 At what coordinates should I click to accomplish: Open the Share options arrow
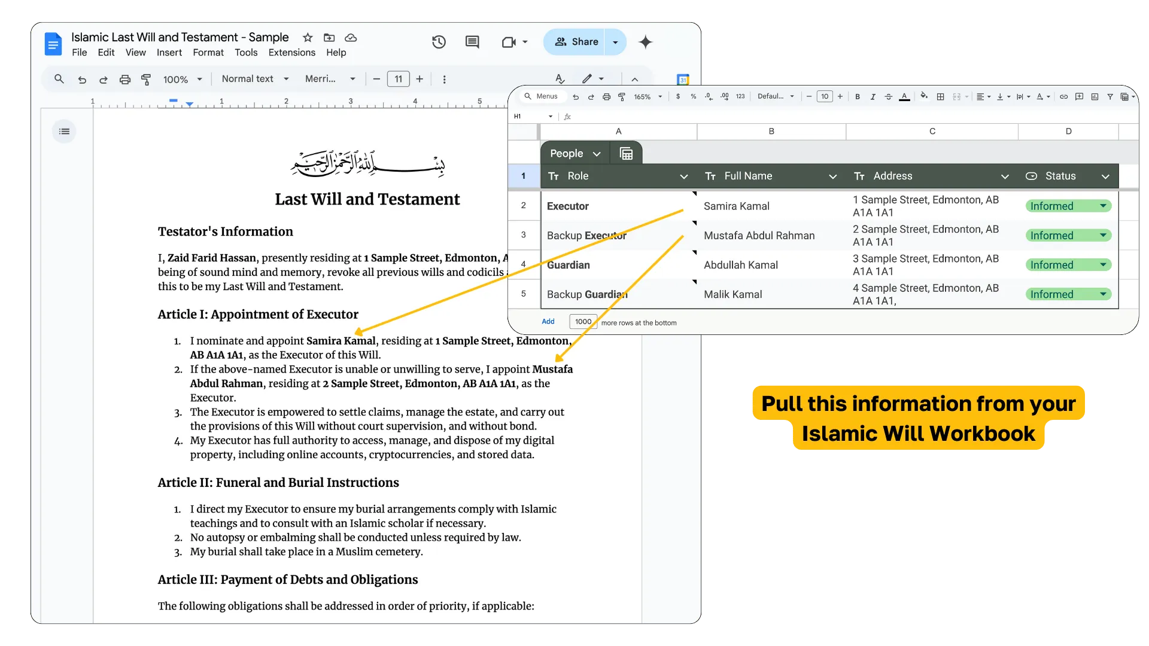pos(615,42)
